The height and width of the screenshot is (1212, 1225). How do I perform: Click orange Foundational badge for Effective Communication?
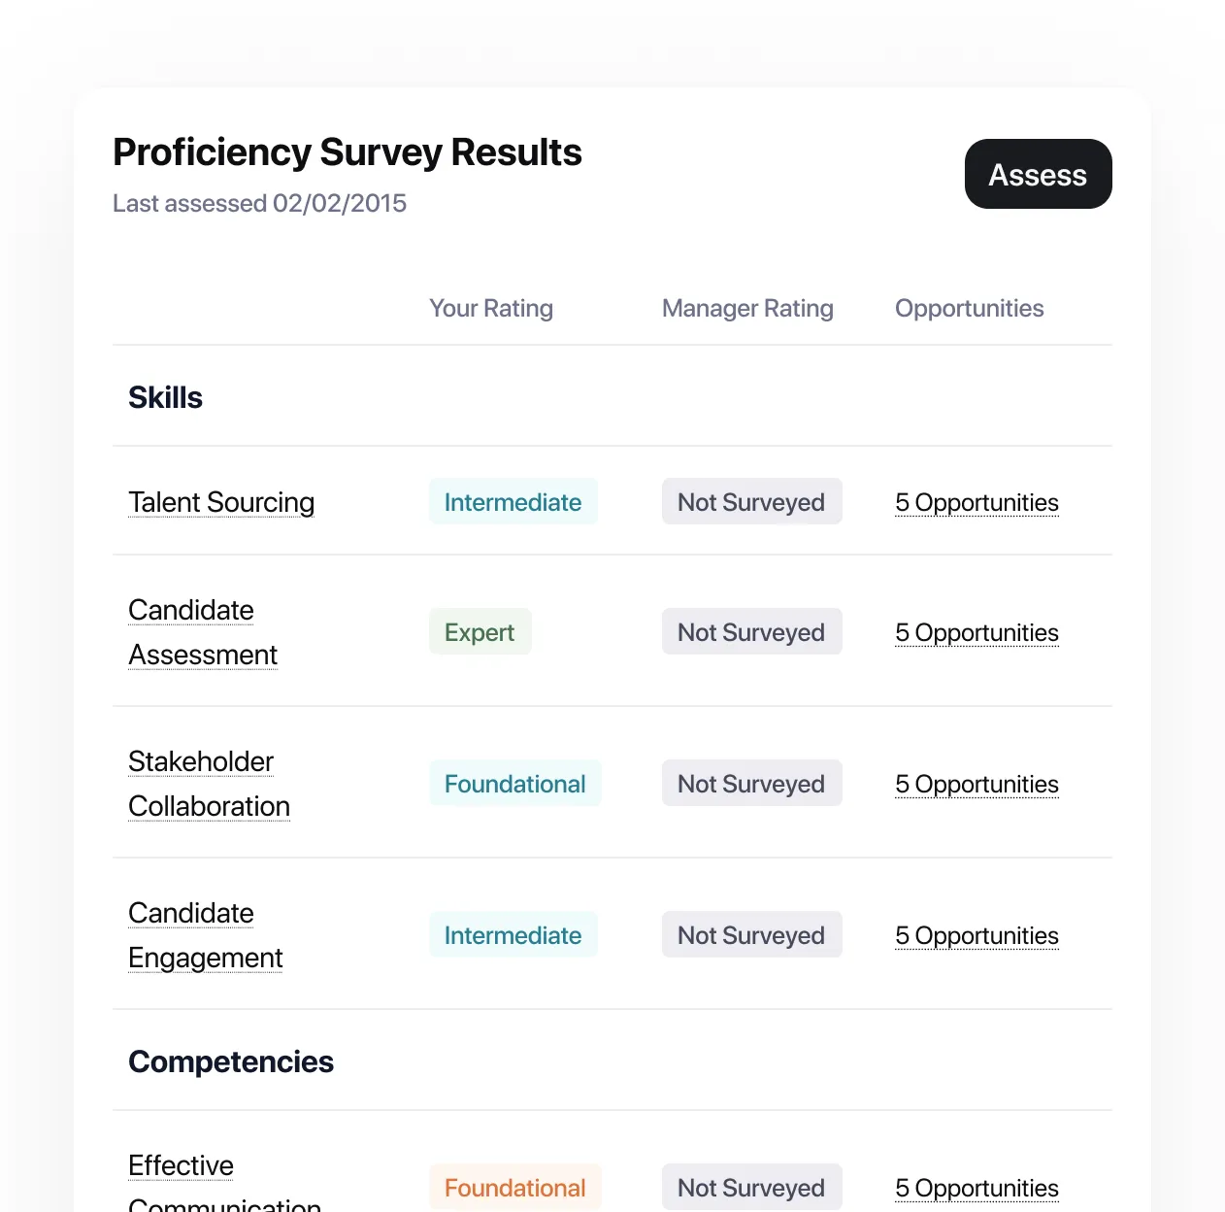514,1188
